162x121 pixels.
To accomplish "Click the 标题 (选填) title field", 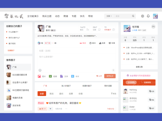I will pos(77,51).
